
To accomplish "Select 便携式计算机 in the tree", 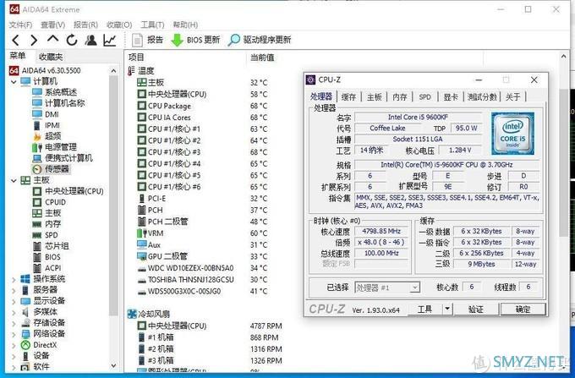I will click(63, 158).
